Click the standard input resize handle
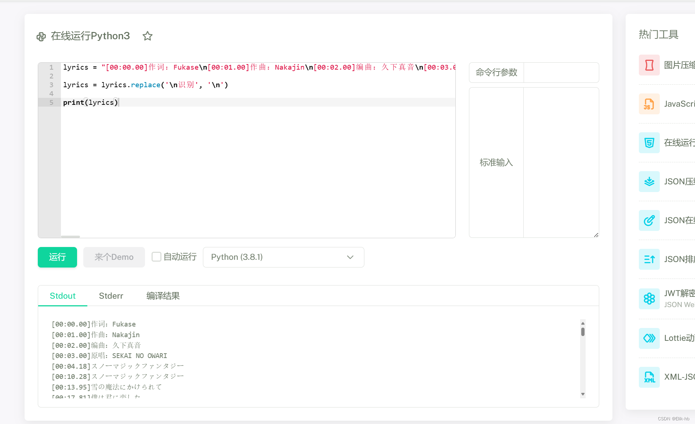This screenshot has height=424, width=695. (596, 235)
